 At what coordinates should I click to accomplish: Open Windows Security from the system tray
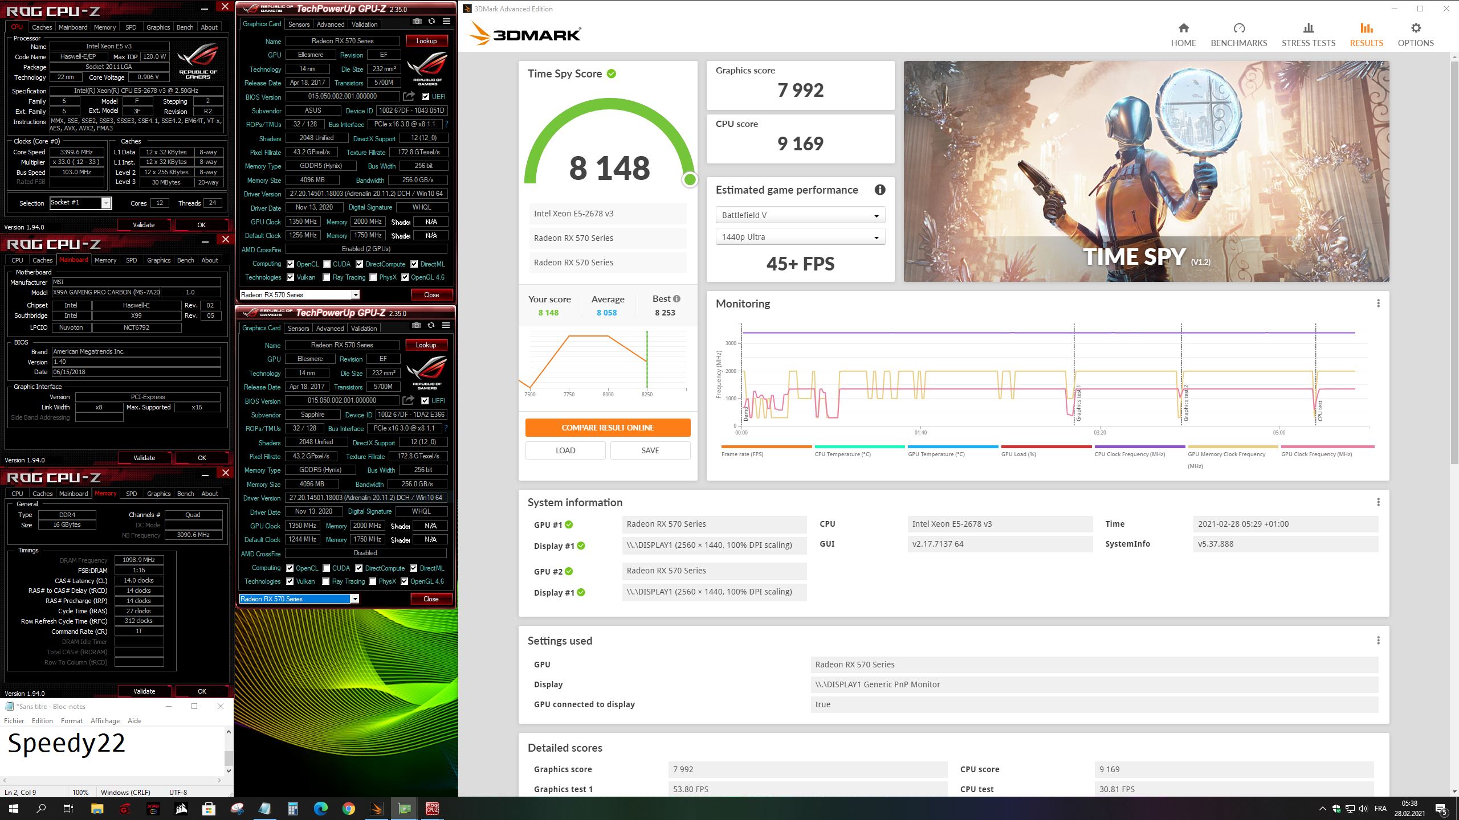click(1336, 809)
